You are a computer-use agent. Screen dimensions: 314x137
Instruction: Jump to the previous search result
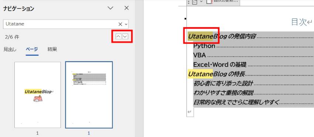tap(119, 37)
